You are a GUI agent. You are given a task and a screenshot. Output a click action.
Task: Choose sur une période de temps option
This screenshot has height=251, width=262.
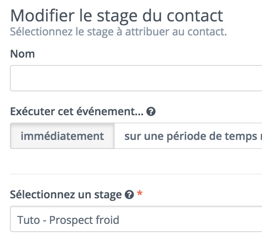pyautogui.click(x=188, y=136)
